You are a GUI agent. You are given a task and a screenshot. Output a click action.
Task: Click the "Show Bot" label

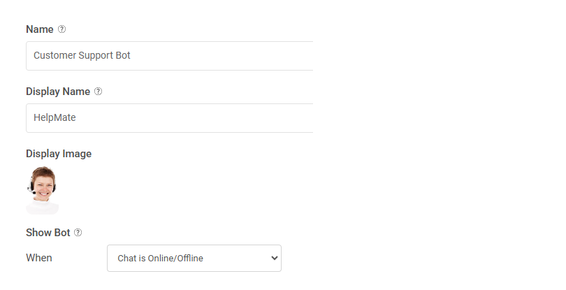pos(48,233)
